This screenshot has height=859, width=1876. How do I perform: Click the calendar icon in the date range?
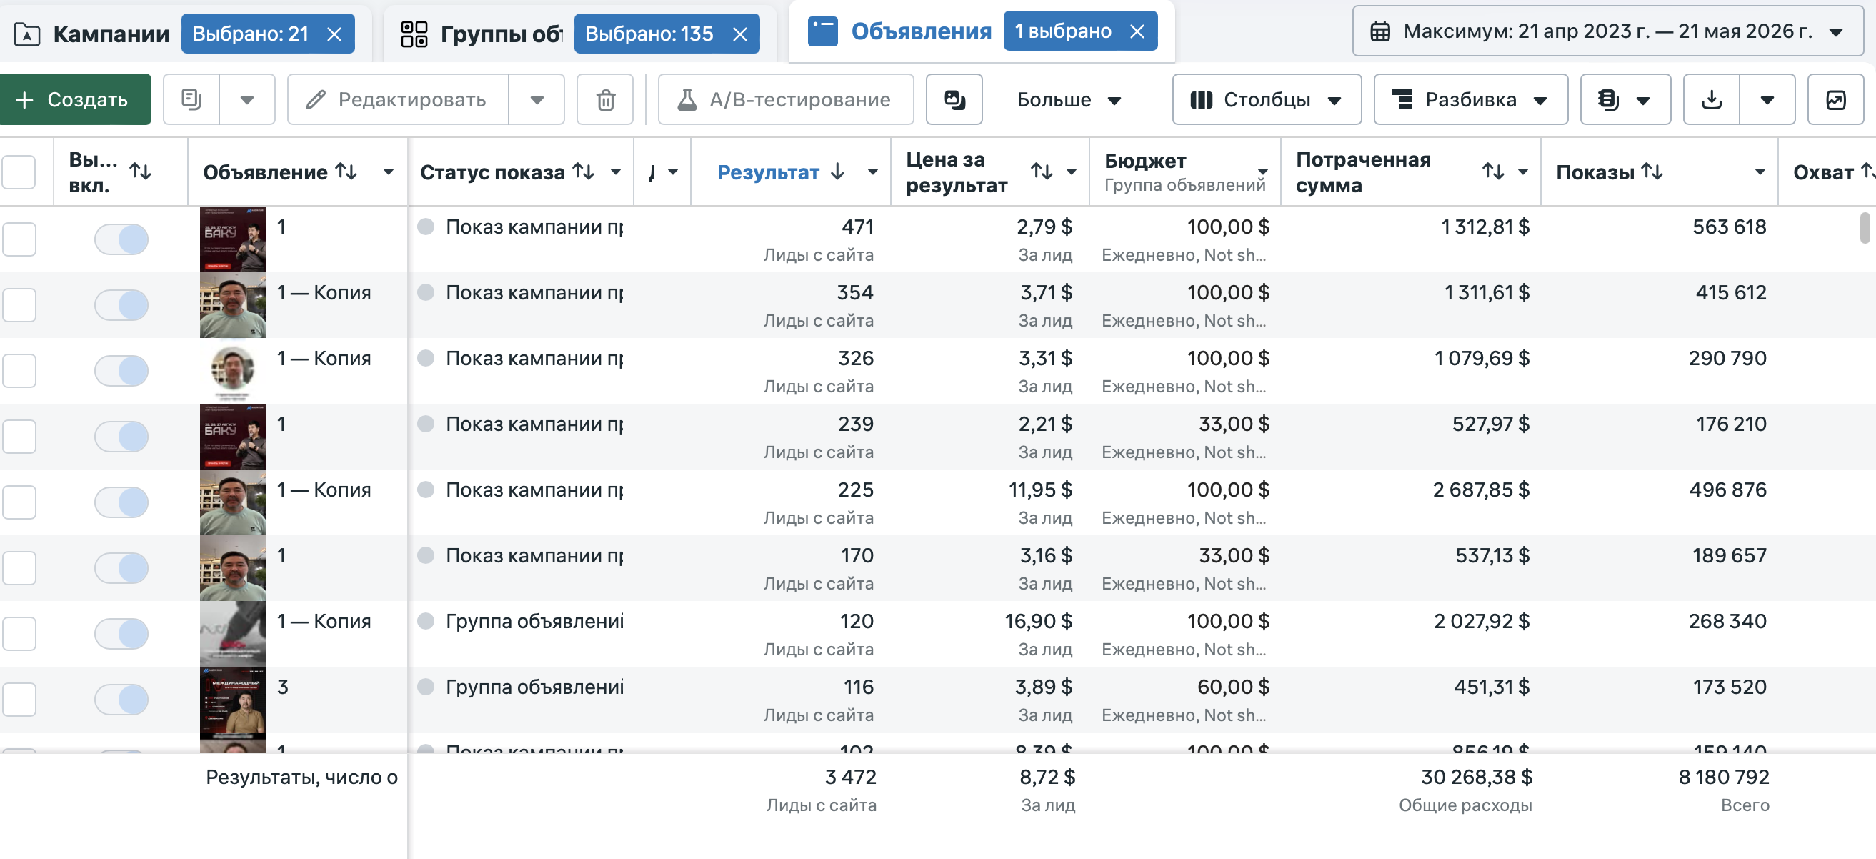1380,31
